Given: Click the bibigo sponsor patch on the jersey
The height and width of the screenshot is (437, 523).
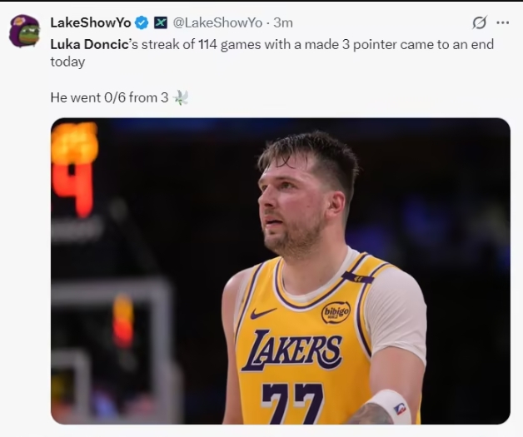Looking at the screenshot, I should (x=336, y=313).
